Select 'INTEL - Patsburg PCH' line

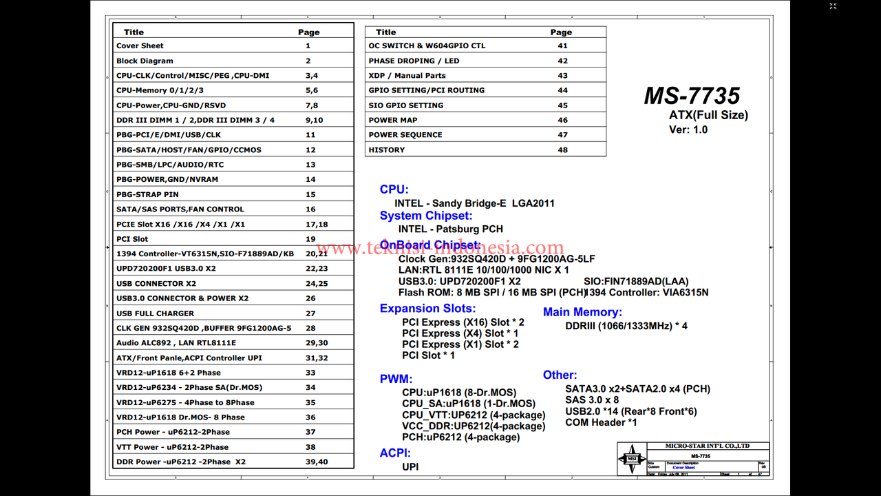(x=451, y=229)
